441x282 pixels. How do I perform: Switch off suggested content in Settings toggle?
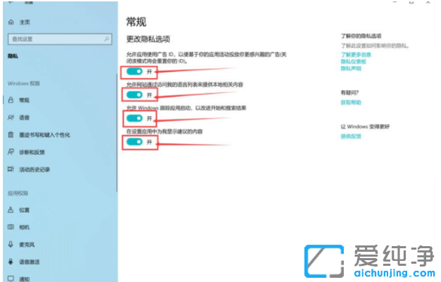coord(134,142)
